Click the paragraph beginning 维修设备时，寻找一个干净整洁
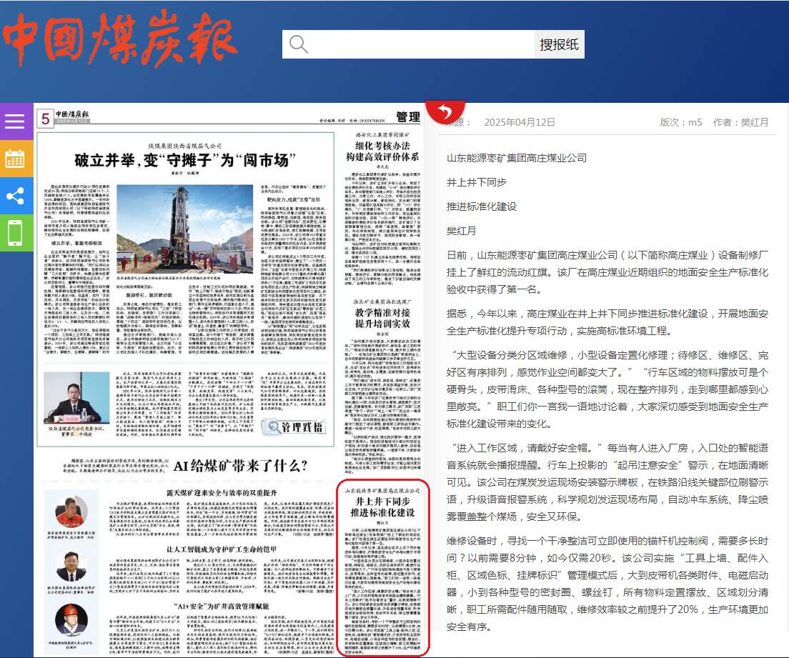 tap(607, 584)
